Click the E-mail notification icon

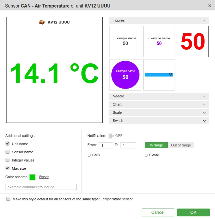pos(146,155)
